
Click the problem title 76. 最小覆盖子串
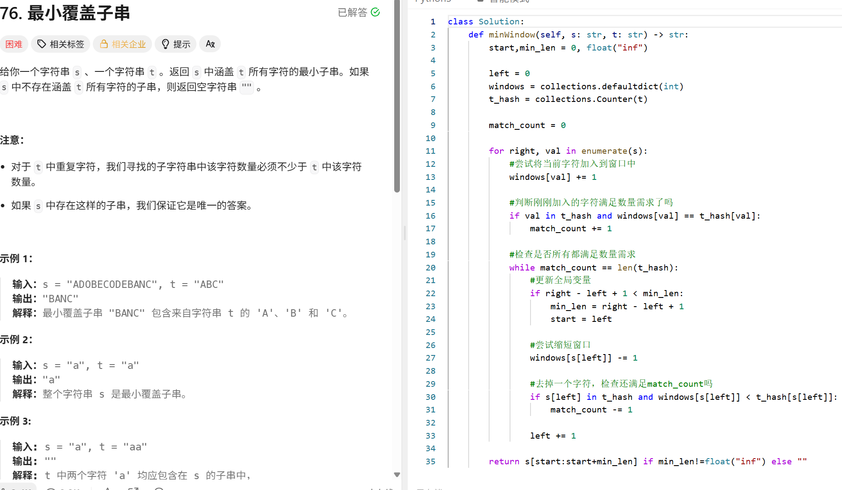[65, 13]
